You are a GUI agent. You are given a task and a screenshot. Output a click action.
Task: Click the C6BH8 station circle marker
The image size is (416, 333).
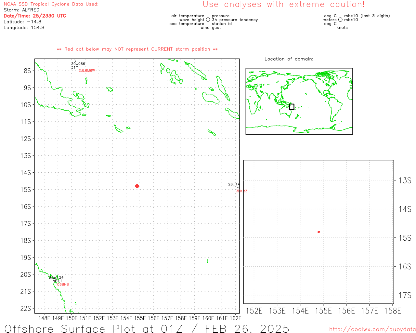(x=55, y=279)
